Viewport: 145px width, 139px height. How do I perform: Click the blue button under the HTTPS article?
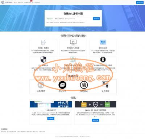(x=51, y=118)
